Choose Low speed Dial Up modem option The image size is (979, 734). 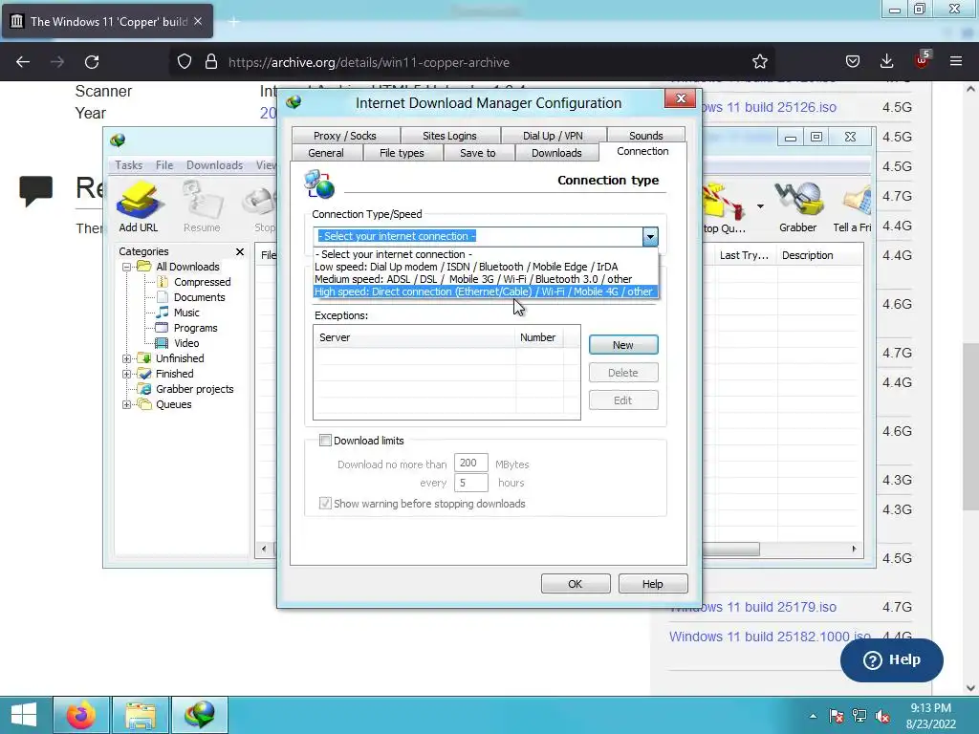click(x=486, y=267)
